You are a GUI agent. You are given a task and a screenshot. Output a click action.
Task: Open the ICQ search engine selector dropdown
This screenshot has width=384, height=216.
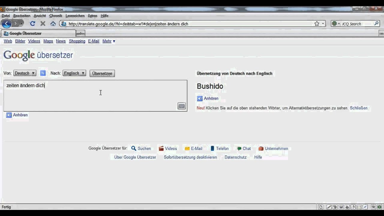[x=336, y=24]
